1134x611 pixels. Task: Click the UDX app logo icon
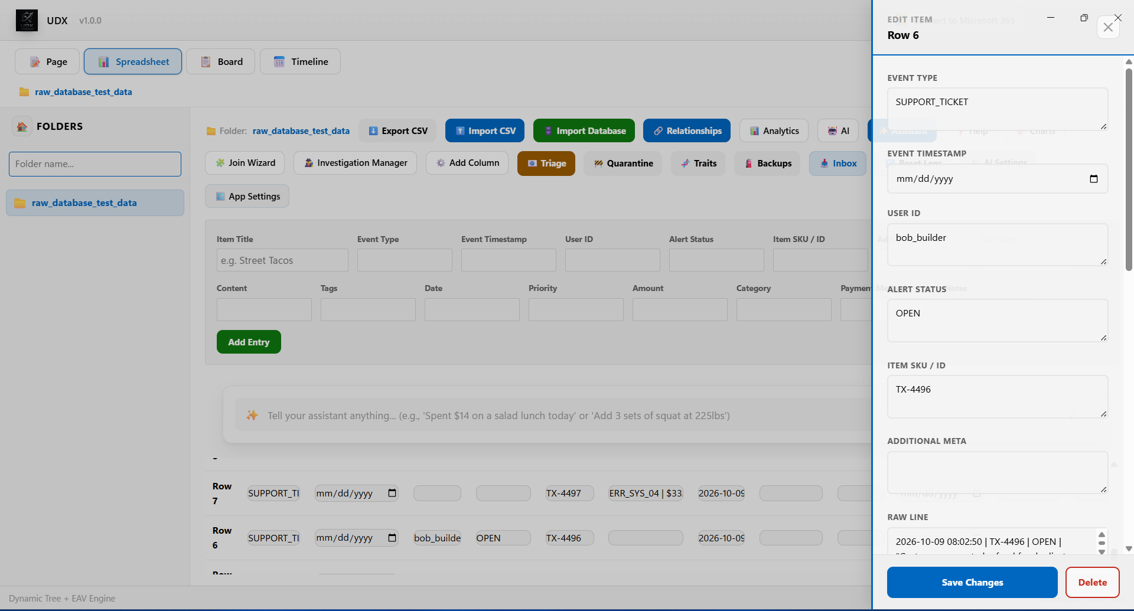(27, 21)
